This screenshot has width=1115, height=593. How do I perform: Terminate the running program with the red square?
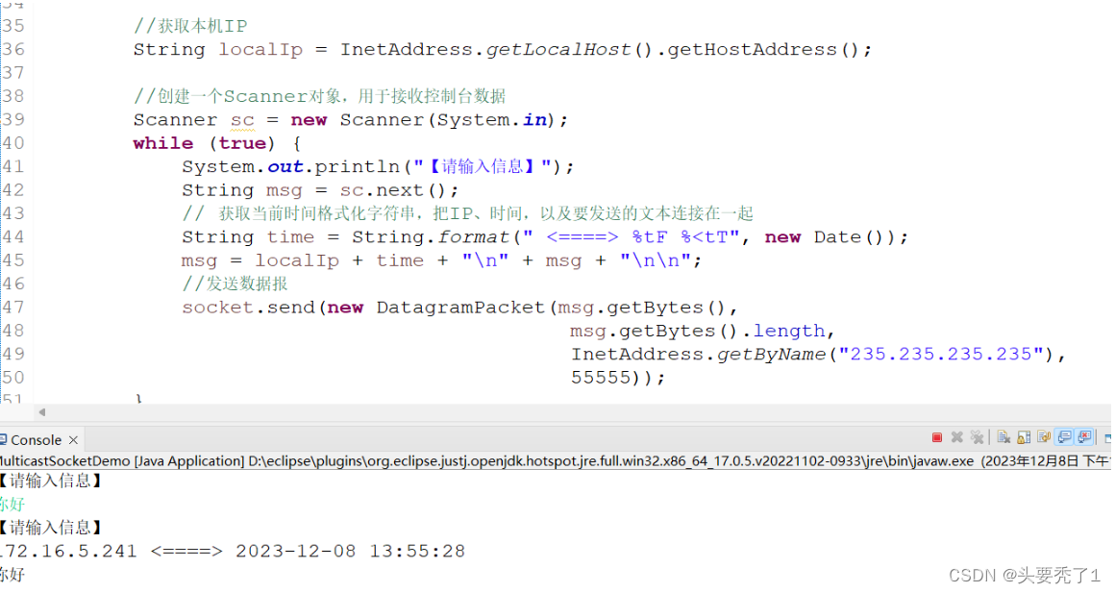(936, 438)
